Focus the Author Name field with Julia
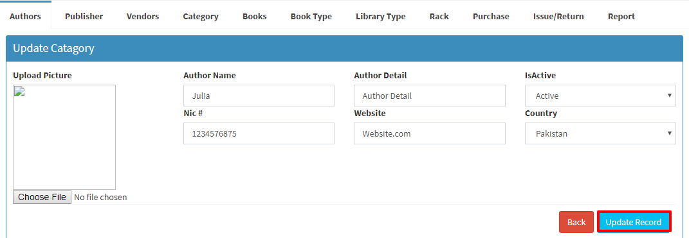This screenshot has height=238, width=689. [259, 96]
